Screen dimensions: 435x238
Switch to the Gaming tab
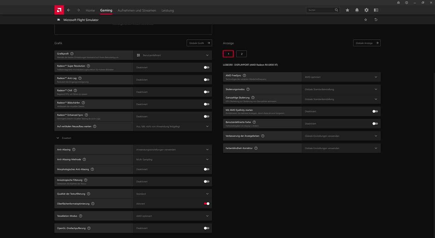click(106, 10)
